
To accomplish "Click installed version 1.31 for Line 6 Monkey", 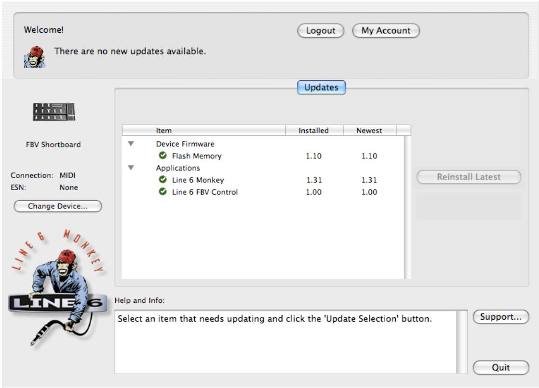I will point(314,180).
